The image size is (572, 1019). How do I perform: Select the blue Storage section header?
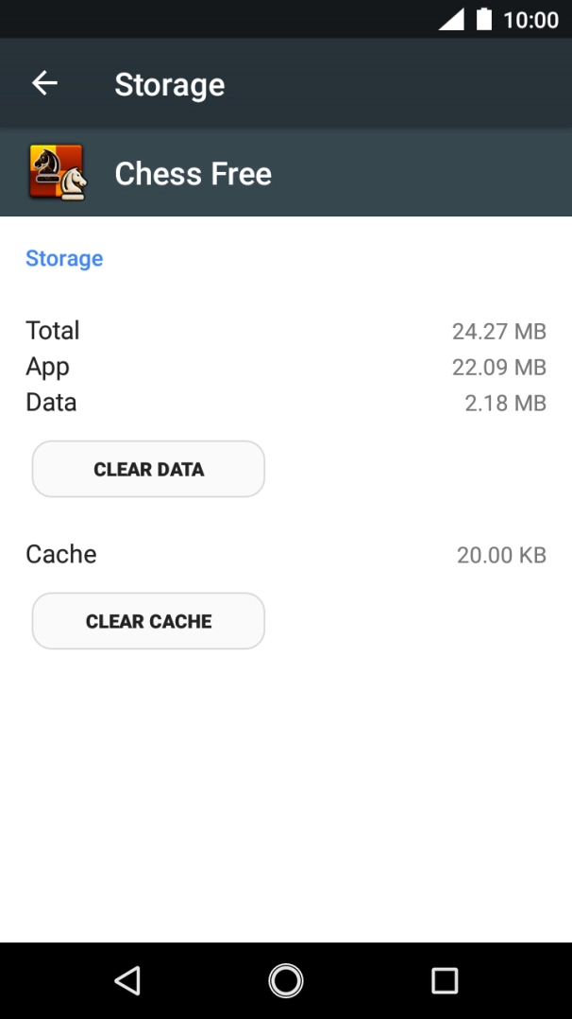pos(63,258)
